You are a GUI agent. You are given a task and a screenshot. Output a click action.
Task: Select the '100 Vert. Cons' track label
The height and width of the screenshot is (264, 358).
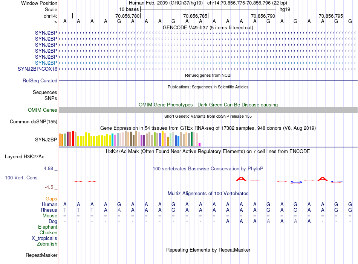[x=21, y=178]
